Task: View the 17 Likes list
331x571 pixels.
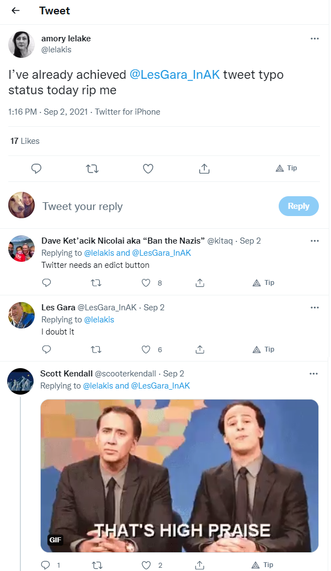Action: [25, 141]
